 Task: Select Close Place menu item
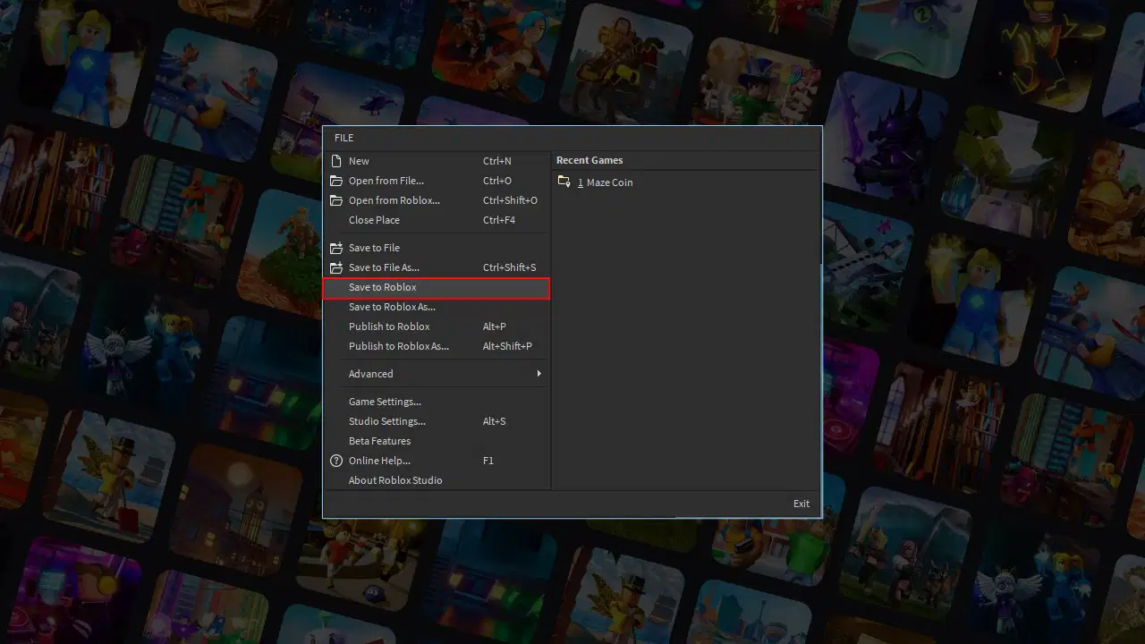(x=437, y=220)
